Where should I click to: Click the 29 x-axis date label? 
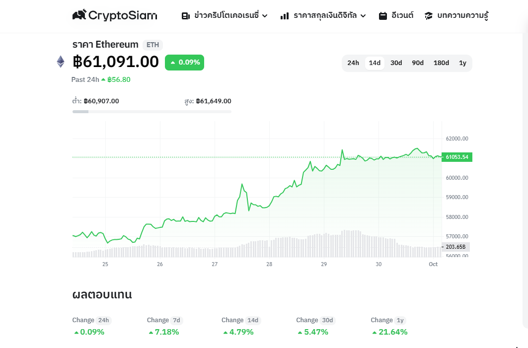324,265
